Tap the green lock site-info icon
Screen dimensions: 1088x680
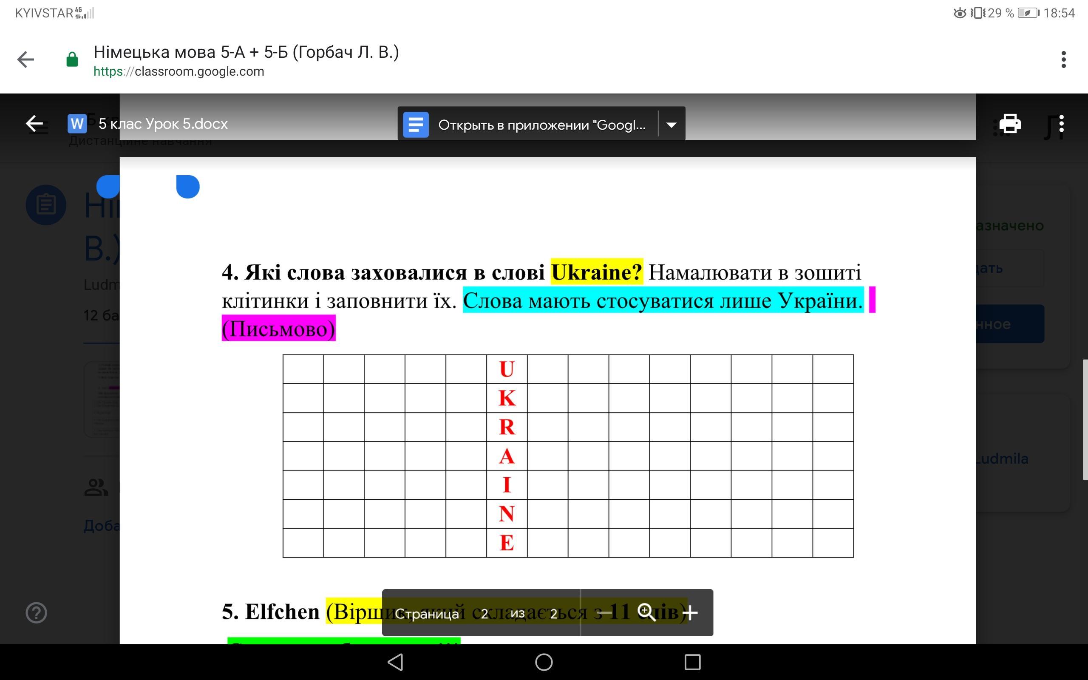(72, 59)
